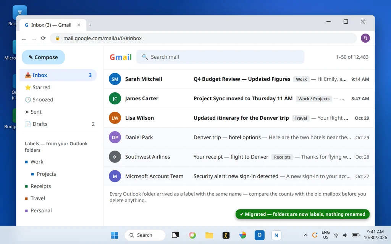Click the Inbox unread count 3
This screenshot has height=244, width=391.
(x=90, y=75)
